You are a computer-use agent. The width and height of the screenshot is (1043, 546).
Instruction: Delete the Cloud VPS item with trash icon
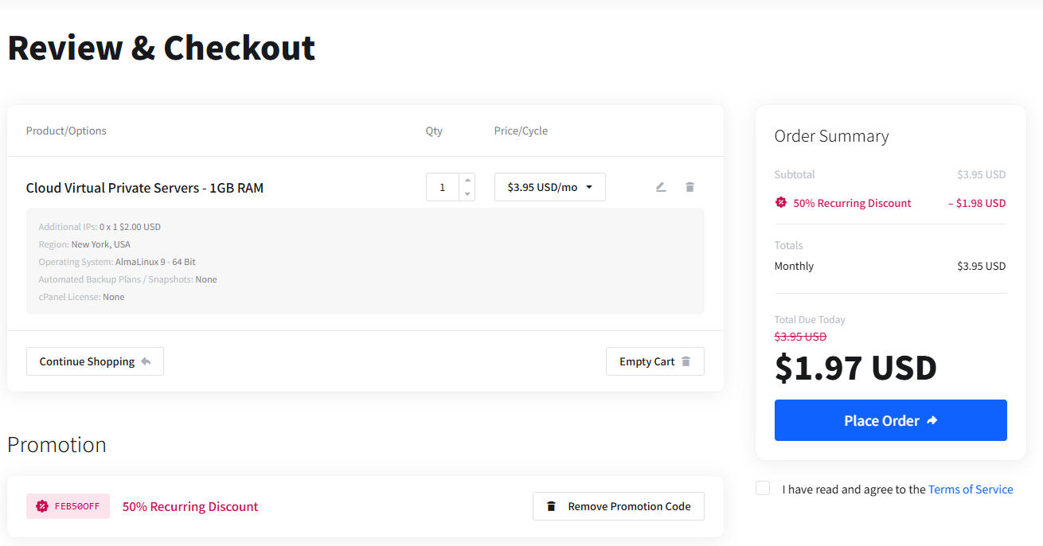tap(689, 187)
